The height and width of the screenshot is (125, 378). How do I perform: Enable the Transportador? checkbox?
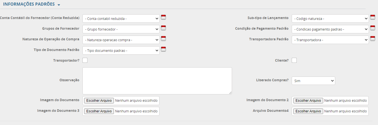tap(85, 60)
